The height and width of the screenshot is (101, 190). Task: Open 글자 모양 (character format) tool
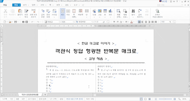(43, 11)
